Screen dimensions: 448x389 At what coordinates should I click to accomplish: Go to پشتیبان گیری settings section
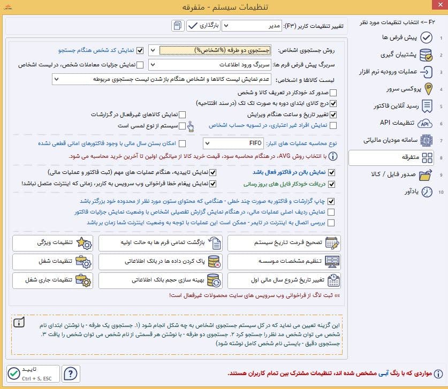coord(398,55)
